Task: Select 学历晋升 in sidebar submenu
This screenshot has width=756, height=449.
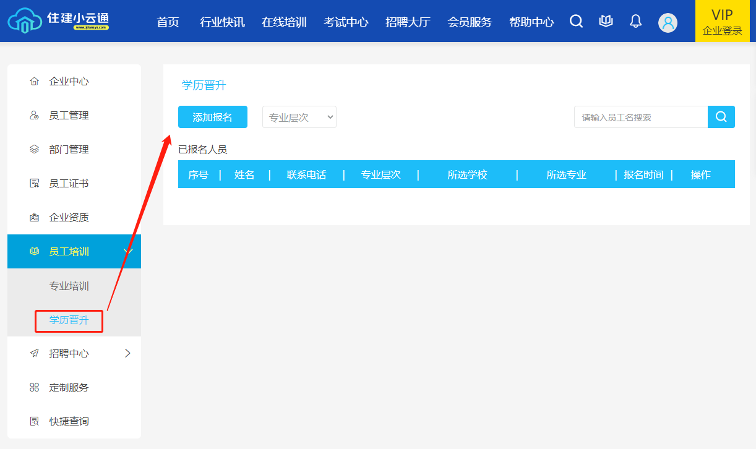Action: coord(69,320)
